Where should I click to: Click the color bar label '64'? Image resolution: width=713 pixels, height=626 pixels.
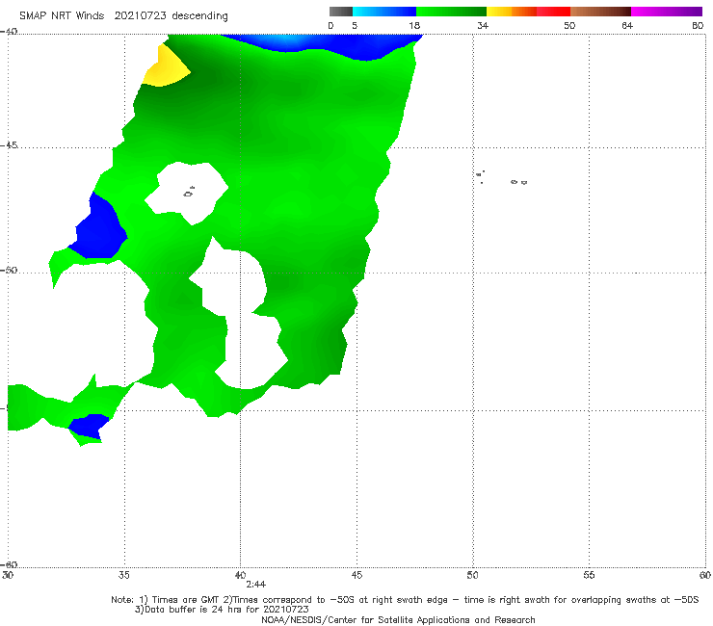[627, 26]
